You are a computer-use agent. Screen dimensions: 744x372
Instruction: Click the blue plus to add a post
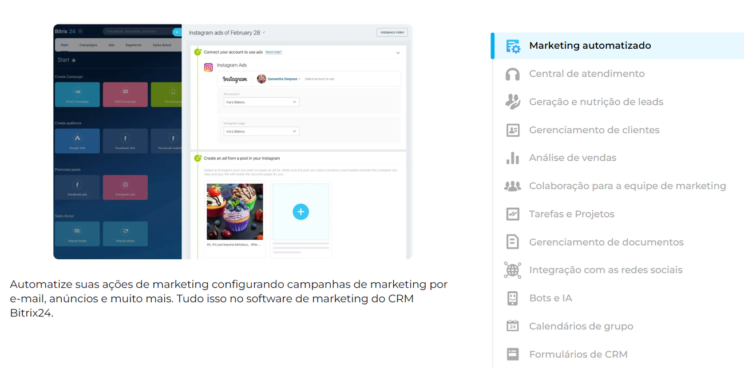pos(300,212)
